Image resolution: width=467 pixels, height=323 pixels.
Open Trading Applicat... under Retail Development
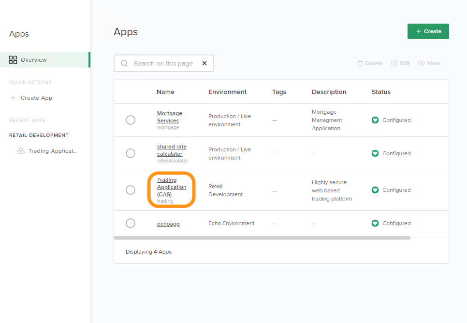click(x=53, y=151)
